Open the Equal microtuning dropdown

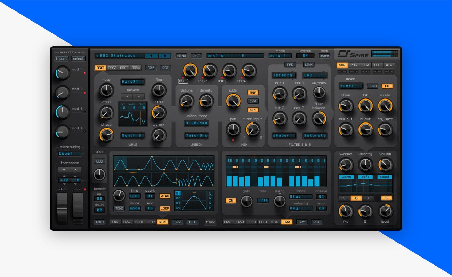click(x=70, y=153)
